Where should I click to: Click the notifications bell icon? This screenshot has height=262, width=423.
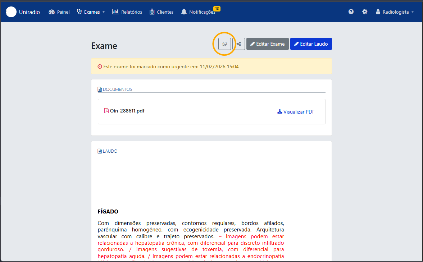pos(184,12)
